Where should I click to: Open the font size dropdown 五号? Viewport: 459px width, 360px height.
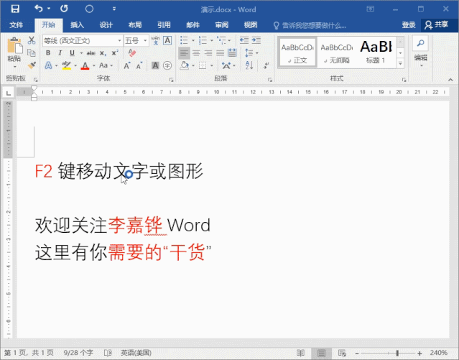pyautogui.click(x=145, y=41)
